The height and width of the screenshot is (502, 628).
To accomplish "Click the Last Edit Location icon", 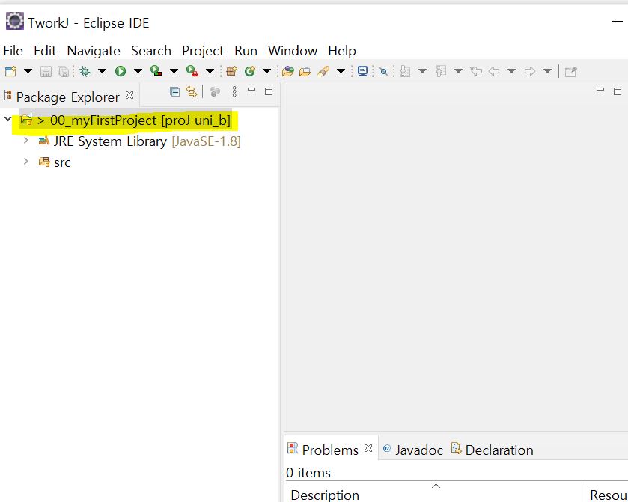I will (476, 71).
